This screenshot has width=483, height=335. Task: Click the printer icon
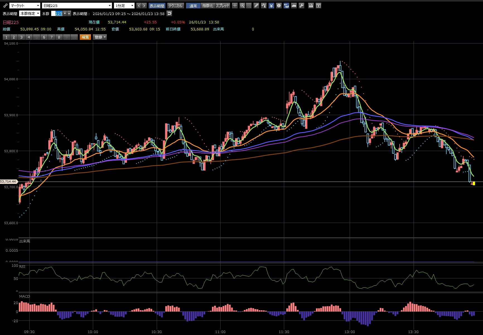click(x=311, y=6)
